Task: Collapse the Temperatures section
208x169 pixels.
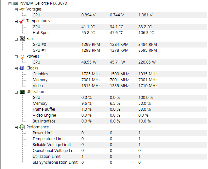Action: [x=16, y=21]
